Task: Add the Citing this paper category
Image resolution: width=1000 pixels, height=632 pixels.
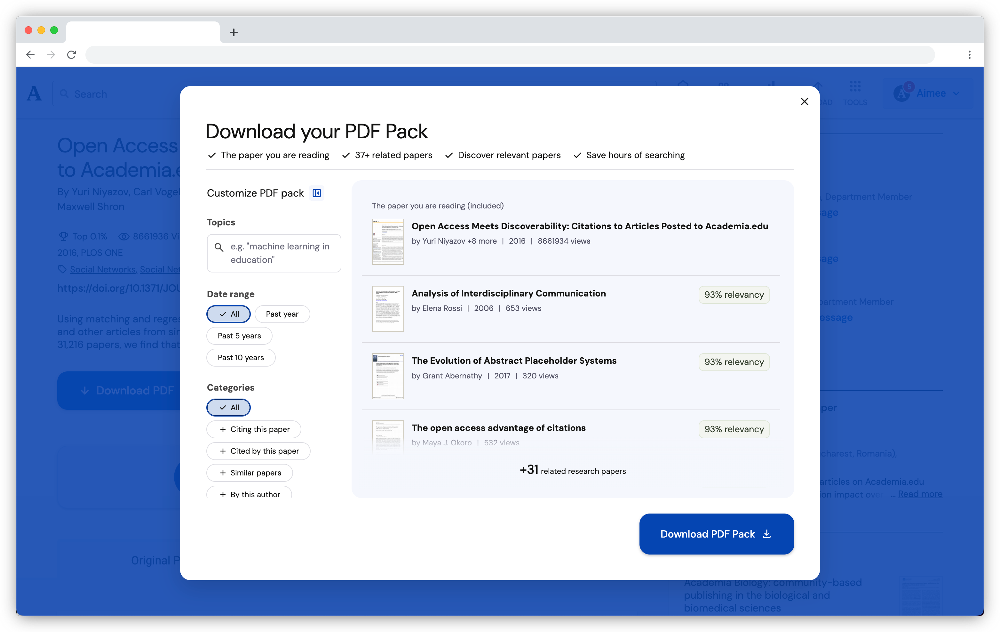Action: click(254, 429)
